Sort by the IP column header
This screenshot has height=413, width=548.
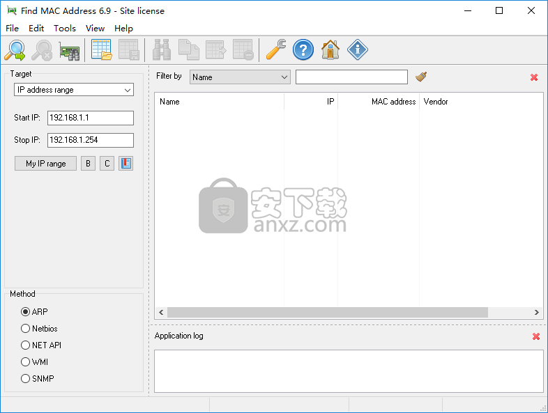coord(311,102)
